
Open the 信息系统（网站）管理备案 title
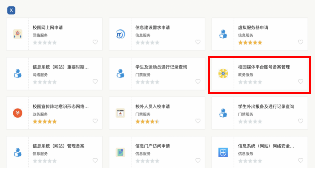(x=59, y=146)
